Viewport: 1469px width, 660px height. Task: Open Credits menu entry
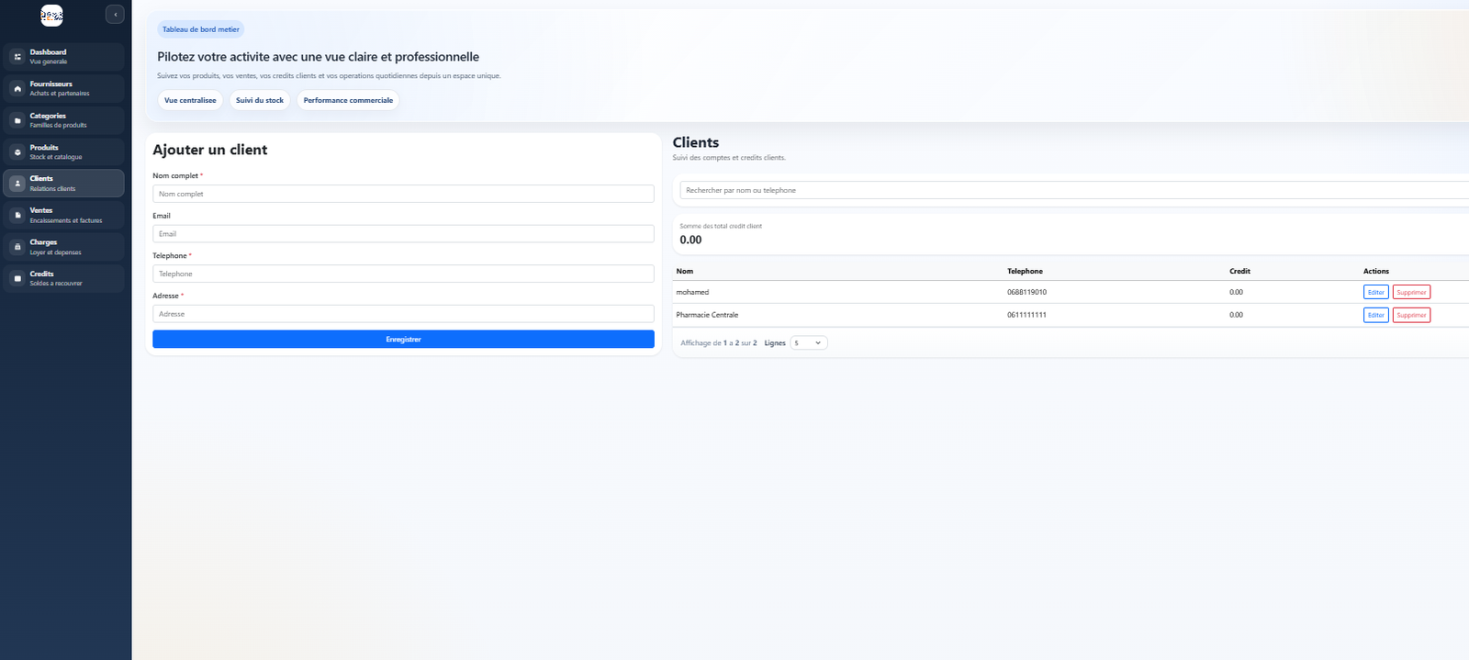63,278
